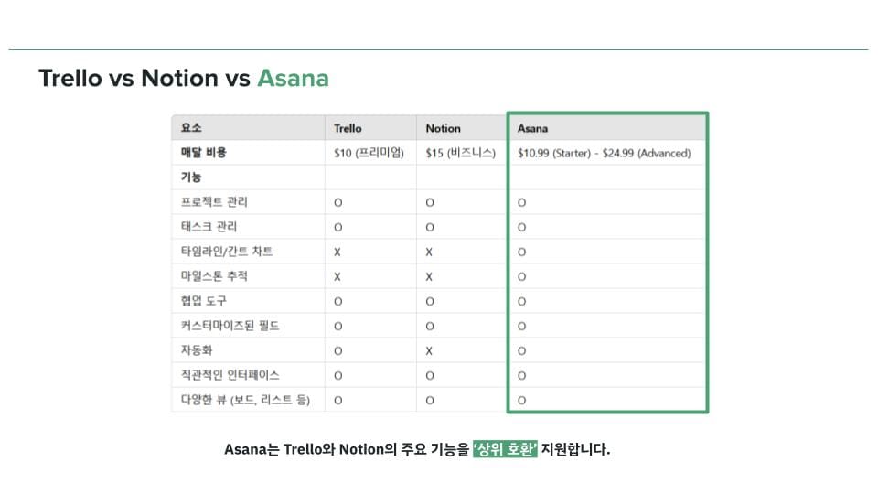Screen dimensions: 878x494
Task: Click the X under Notion for 타임라인/간트 차트
Action: click(429, 252)
